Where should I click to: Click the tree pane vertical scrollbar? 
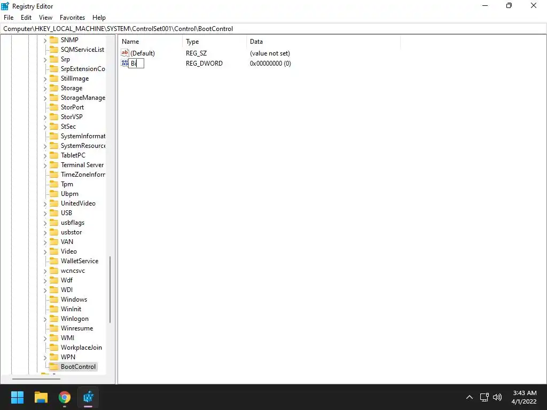pyautogui.click(x=110, y=289)
